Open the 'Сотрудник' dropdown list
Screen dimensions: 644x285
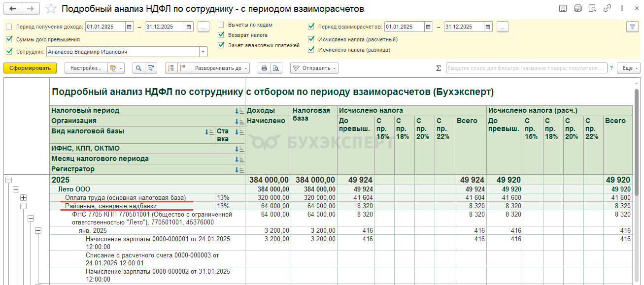pos(203,52)
